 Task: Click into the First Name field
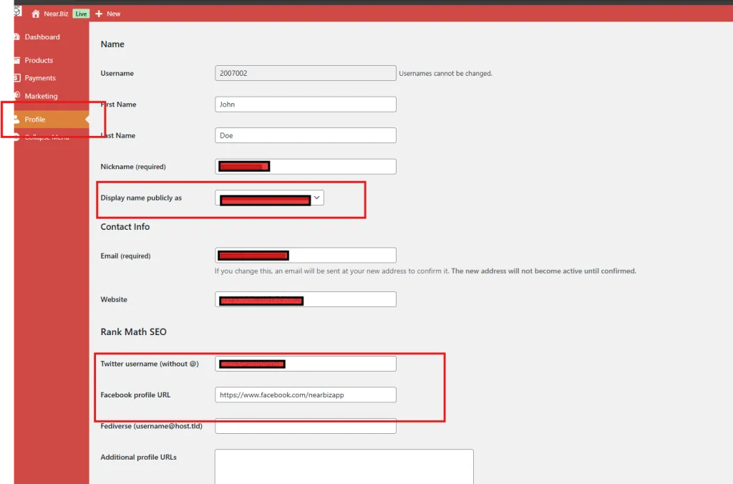point(306,105)
